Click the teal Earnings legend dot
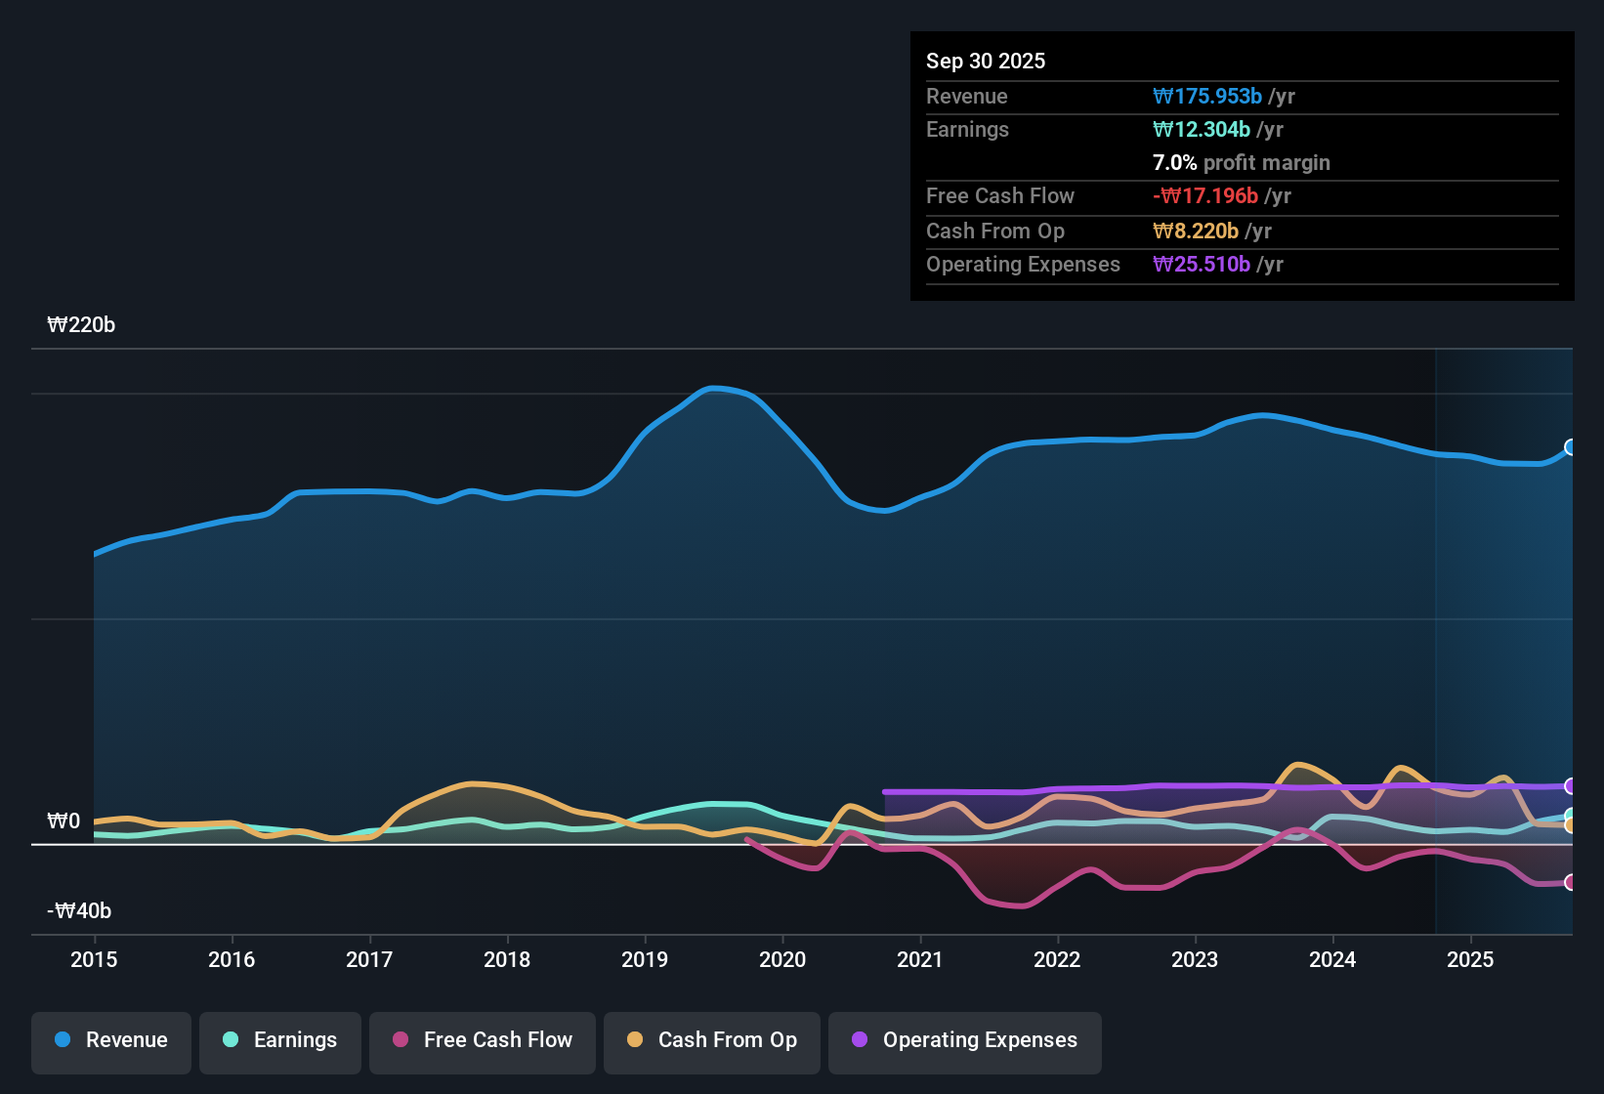Screen dimensions: 1604x1094 pos(231,1040)
